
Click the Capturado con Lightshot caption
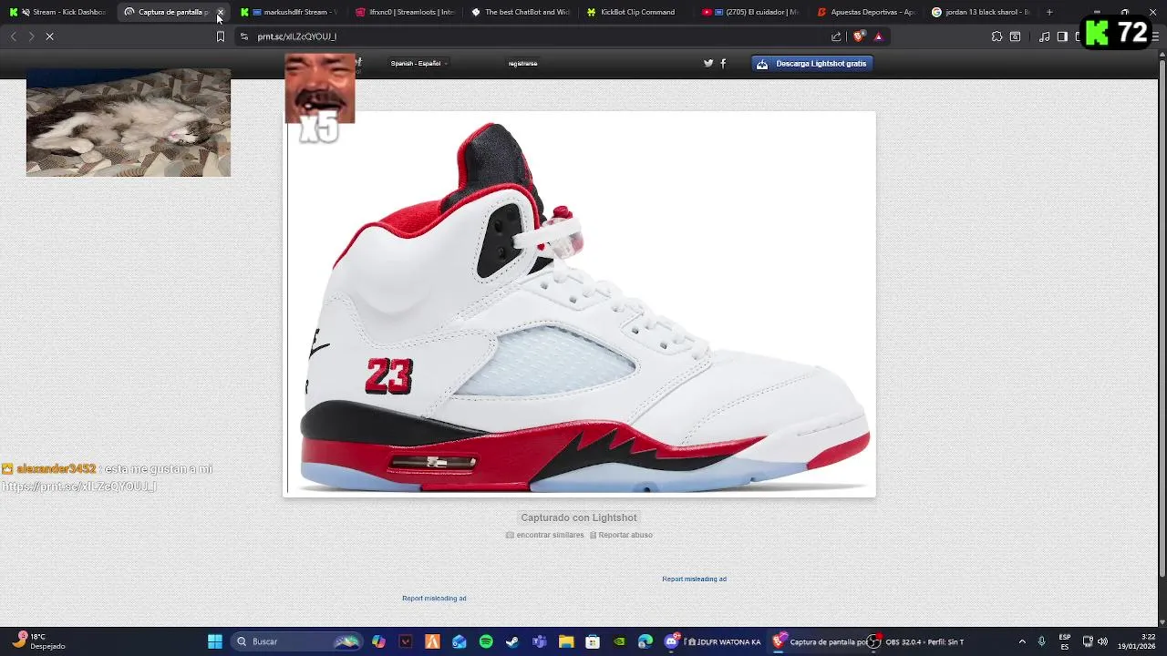coord(579,518)
